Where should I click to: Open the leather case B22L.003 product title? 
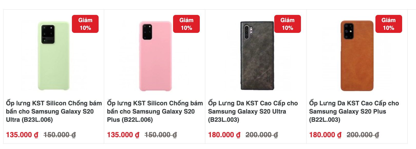pos(354,111)
